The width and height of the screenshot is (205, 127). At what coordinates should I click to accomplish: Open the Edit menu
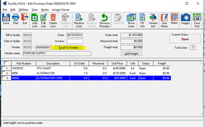(x=13, y=10)
